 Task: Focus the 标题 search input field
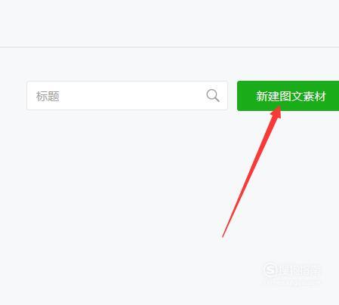[127, 96]
